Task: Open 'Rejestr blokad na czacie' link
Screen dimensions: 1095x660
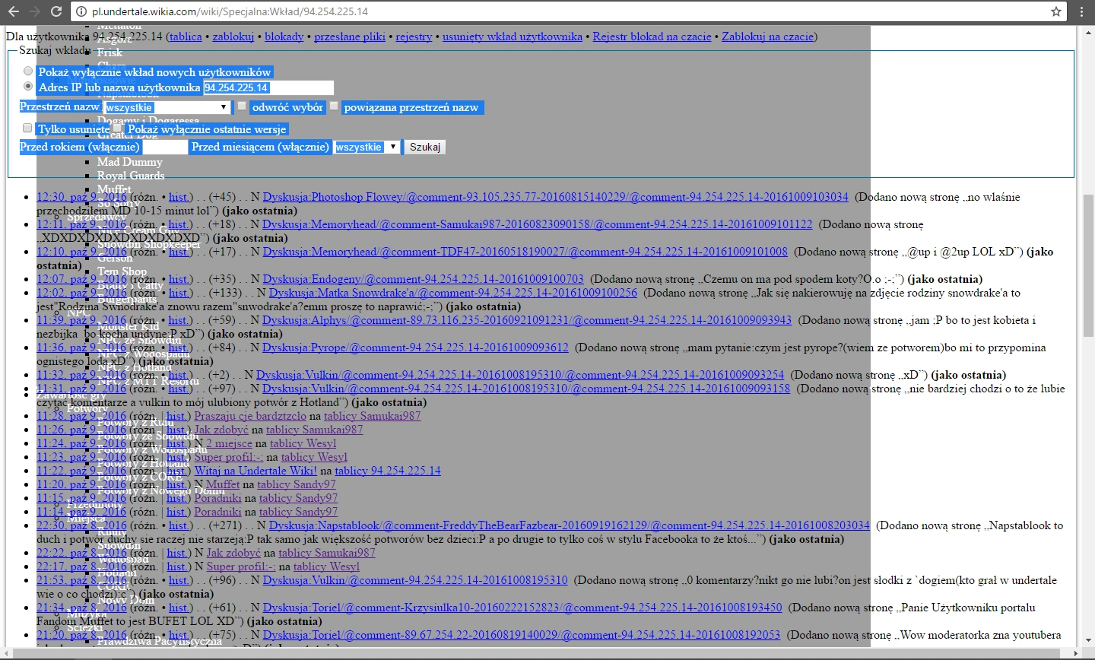Action: pos(652,36)
